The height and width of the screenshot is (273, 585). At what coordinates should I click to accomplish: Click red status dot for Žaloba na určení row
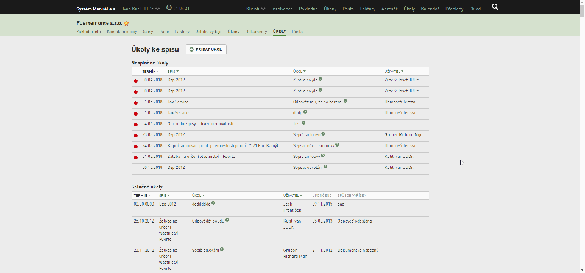coord(136,157)
